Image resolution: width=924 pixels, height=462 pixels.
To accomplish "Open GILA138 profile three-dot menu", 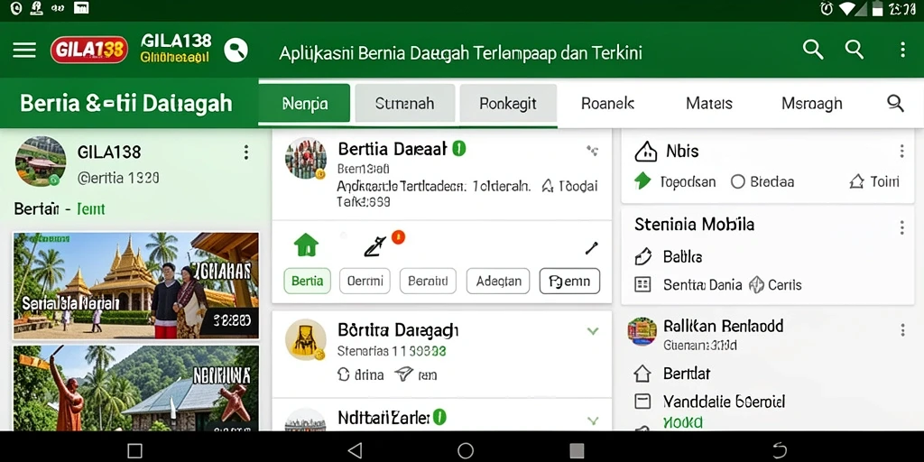I will point(245,152).
